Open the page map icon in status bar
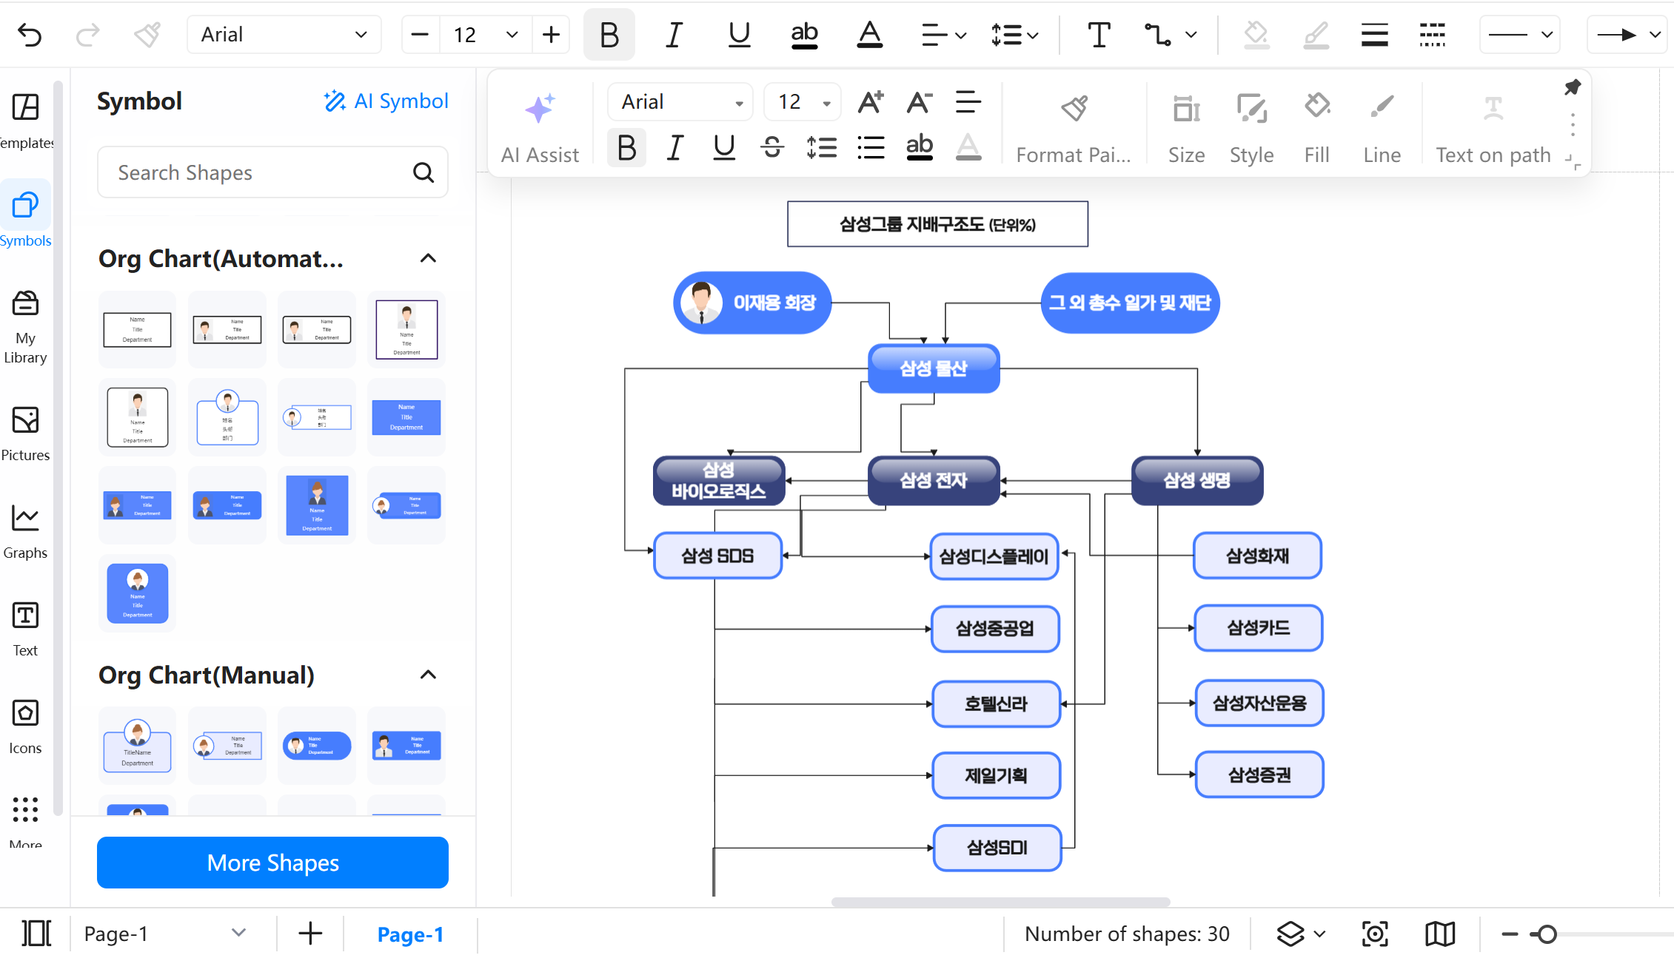Image resolution: width=1674 pixels, height=958 pixels. click(x=1440, y=934)
